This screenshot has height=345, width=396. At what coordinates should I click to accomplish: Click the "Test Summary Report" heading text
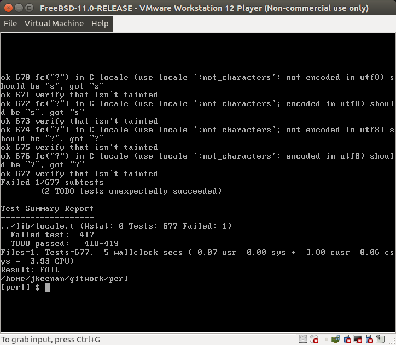[47, 208]
